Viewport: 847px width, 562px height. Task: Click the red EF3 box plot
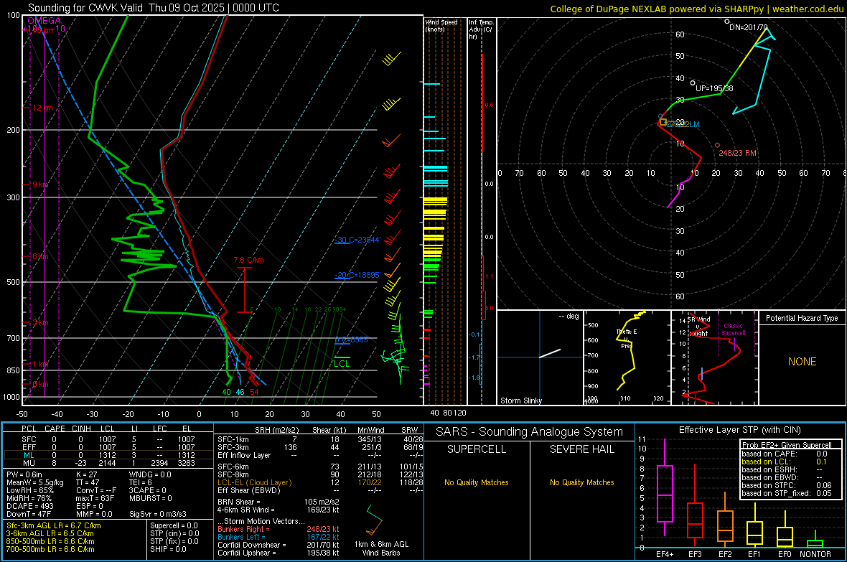(695, 505)
